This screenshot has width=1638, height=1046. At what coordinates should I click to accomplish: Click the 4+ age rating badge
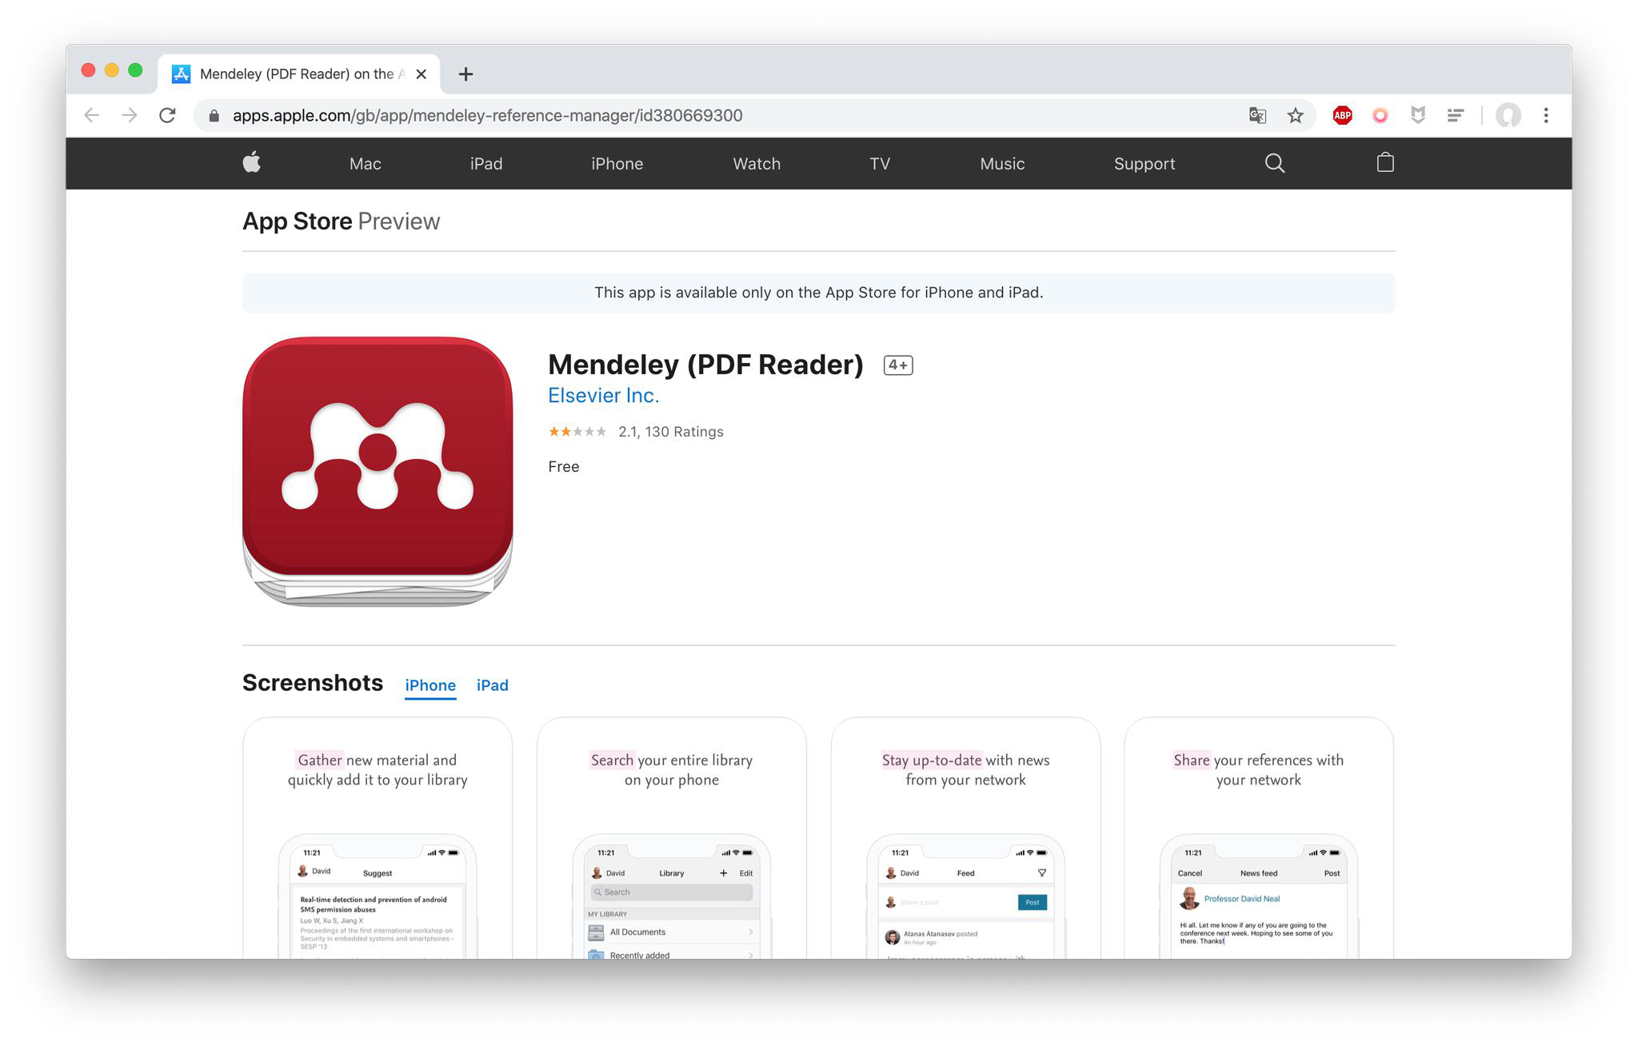pos(898,365)
